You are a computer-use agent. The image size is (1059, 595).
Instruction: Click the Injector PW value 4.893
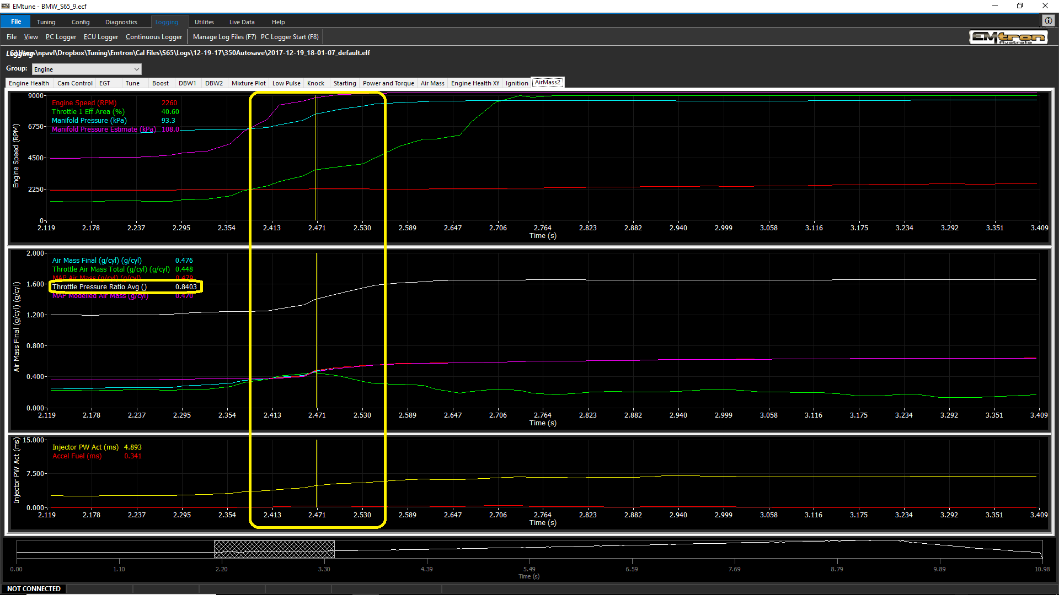[133, 447]
